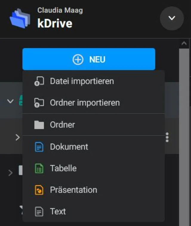191x226 pixels.
Task: Click the scrollbar up arrow
Action: (x=184, y=43)
